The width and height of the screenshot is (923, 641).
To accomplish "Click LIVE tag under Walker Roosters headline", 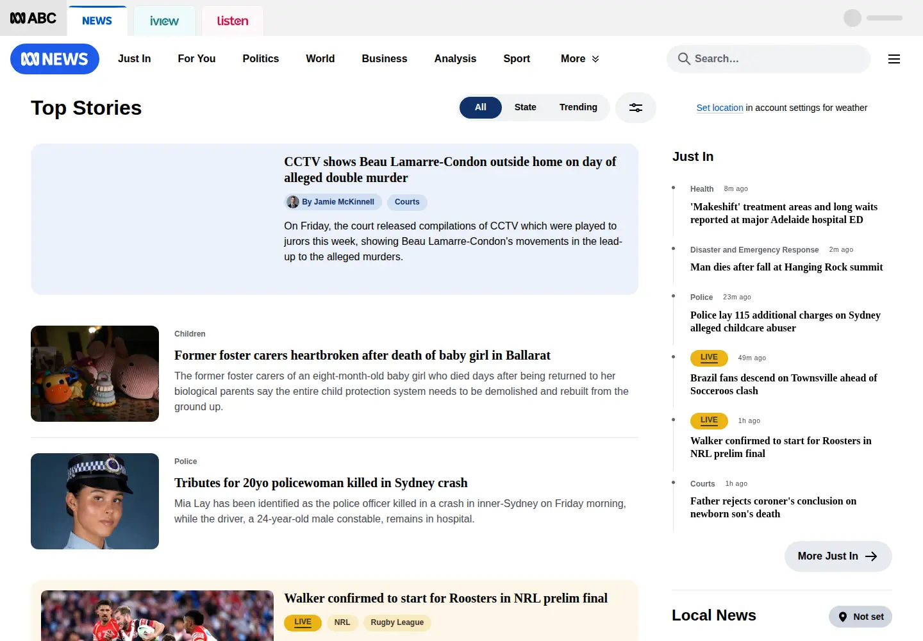I will pyautogui.click(x=303, y=622).
